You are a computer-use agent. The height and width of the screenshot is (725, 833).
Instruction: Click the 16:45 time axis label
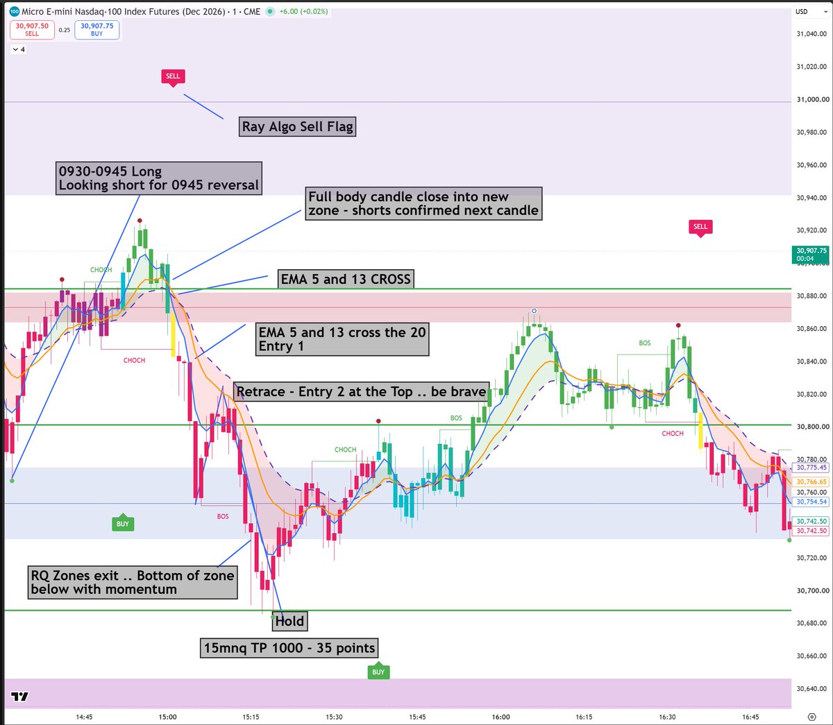[750, 717]
